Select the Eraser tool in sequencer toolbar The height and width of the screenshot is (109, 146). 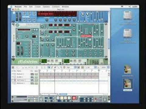tap(55, 68)
